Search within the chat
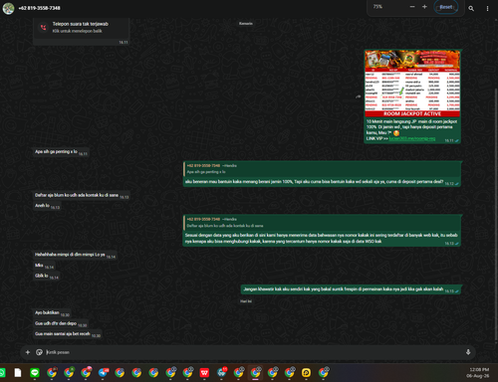Screen dimensions: 498x382 471,8
